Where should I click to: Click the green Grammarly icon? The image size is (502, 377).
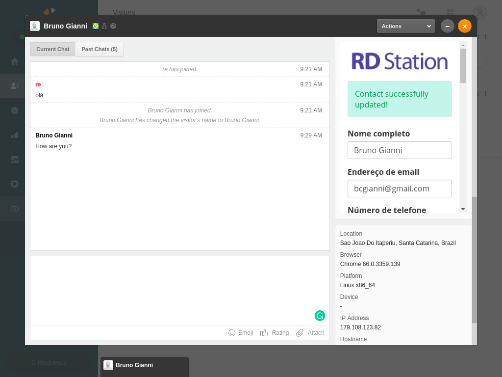[x=320, y=316]
